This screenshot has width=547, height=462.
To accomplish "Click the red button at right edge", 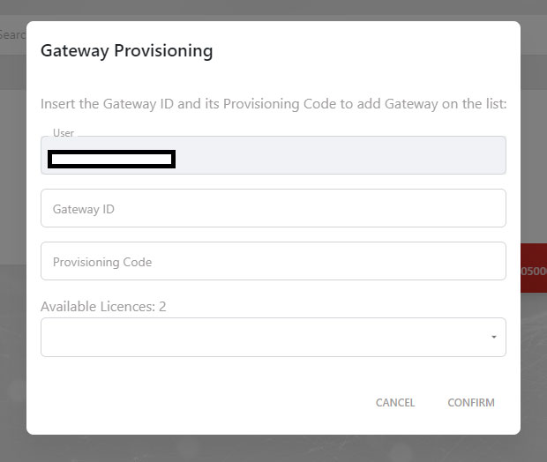I will click(534, 271).
